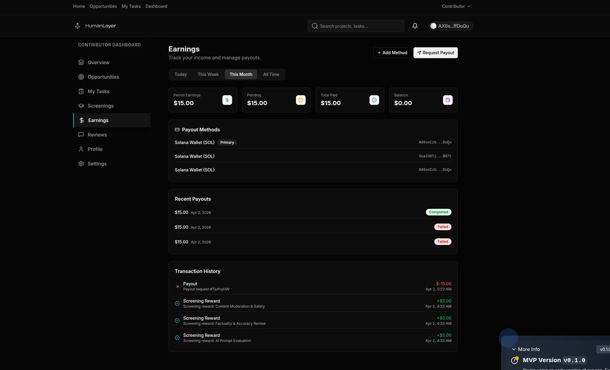Image resolution: width=610 pixels, height=370 pixels.
Task: Open Reviews in the sidebar
Action: pos(112,135)
